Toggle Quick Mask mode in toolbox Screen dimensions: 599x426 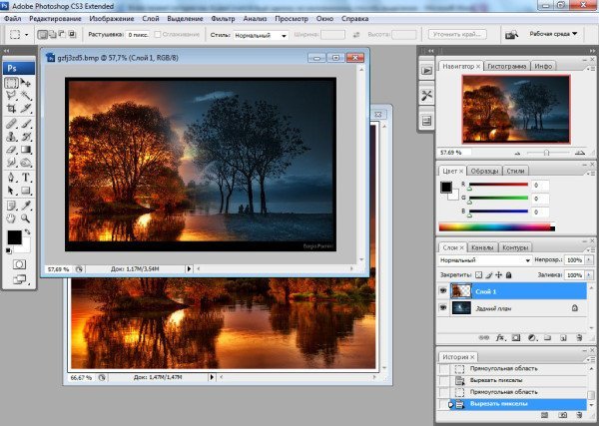[19, 264]
